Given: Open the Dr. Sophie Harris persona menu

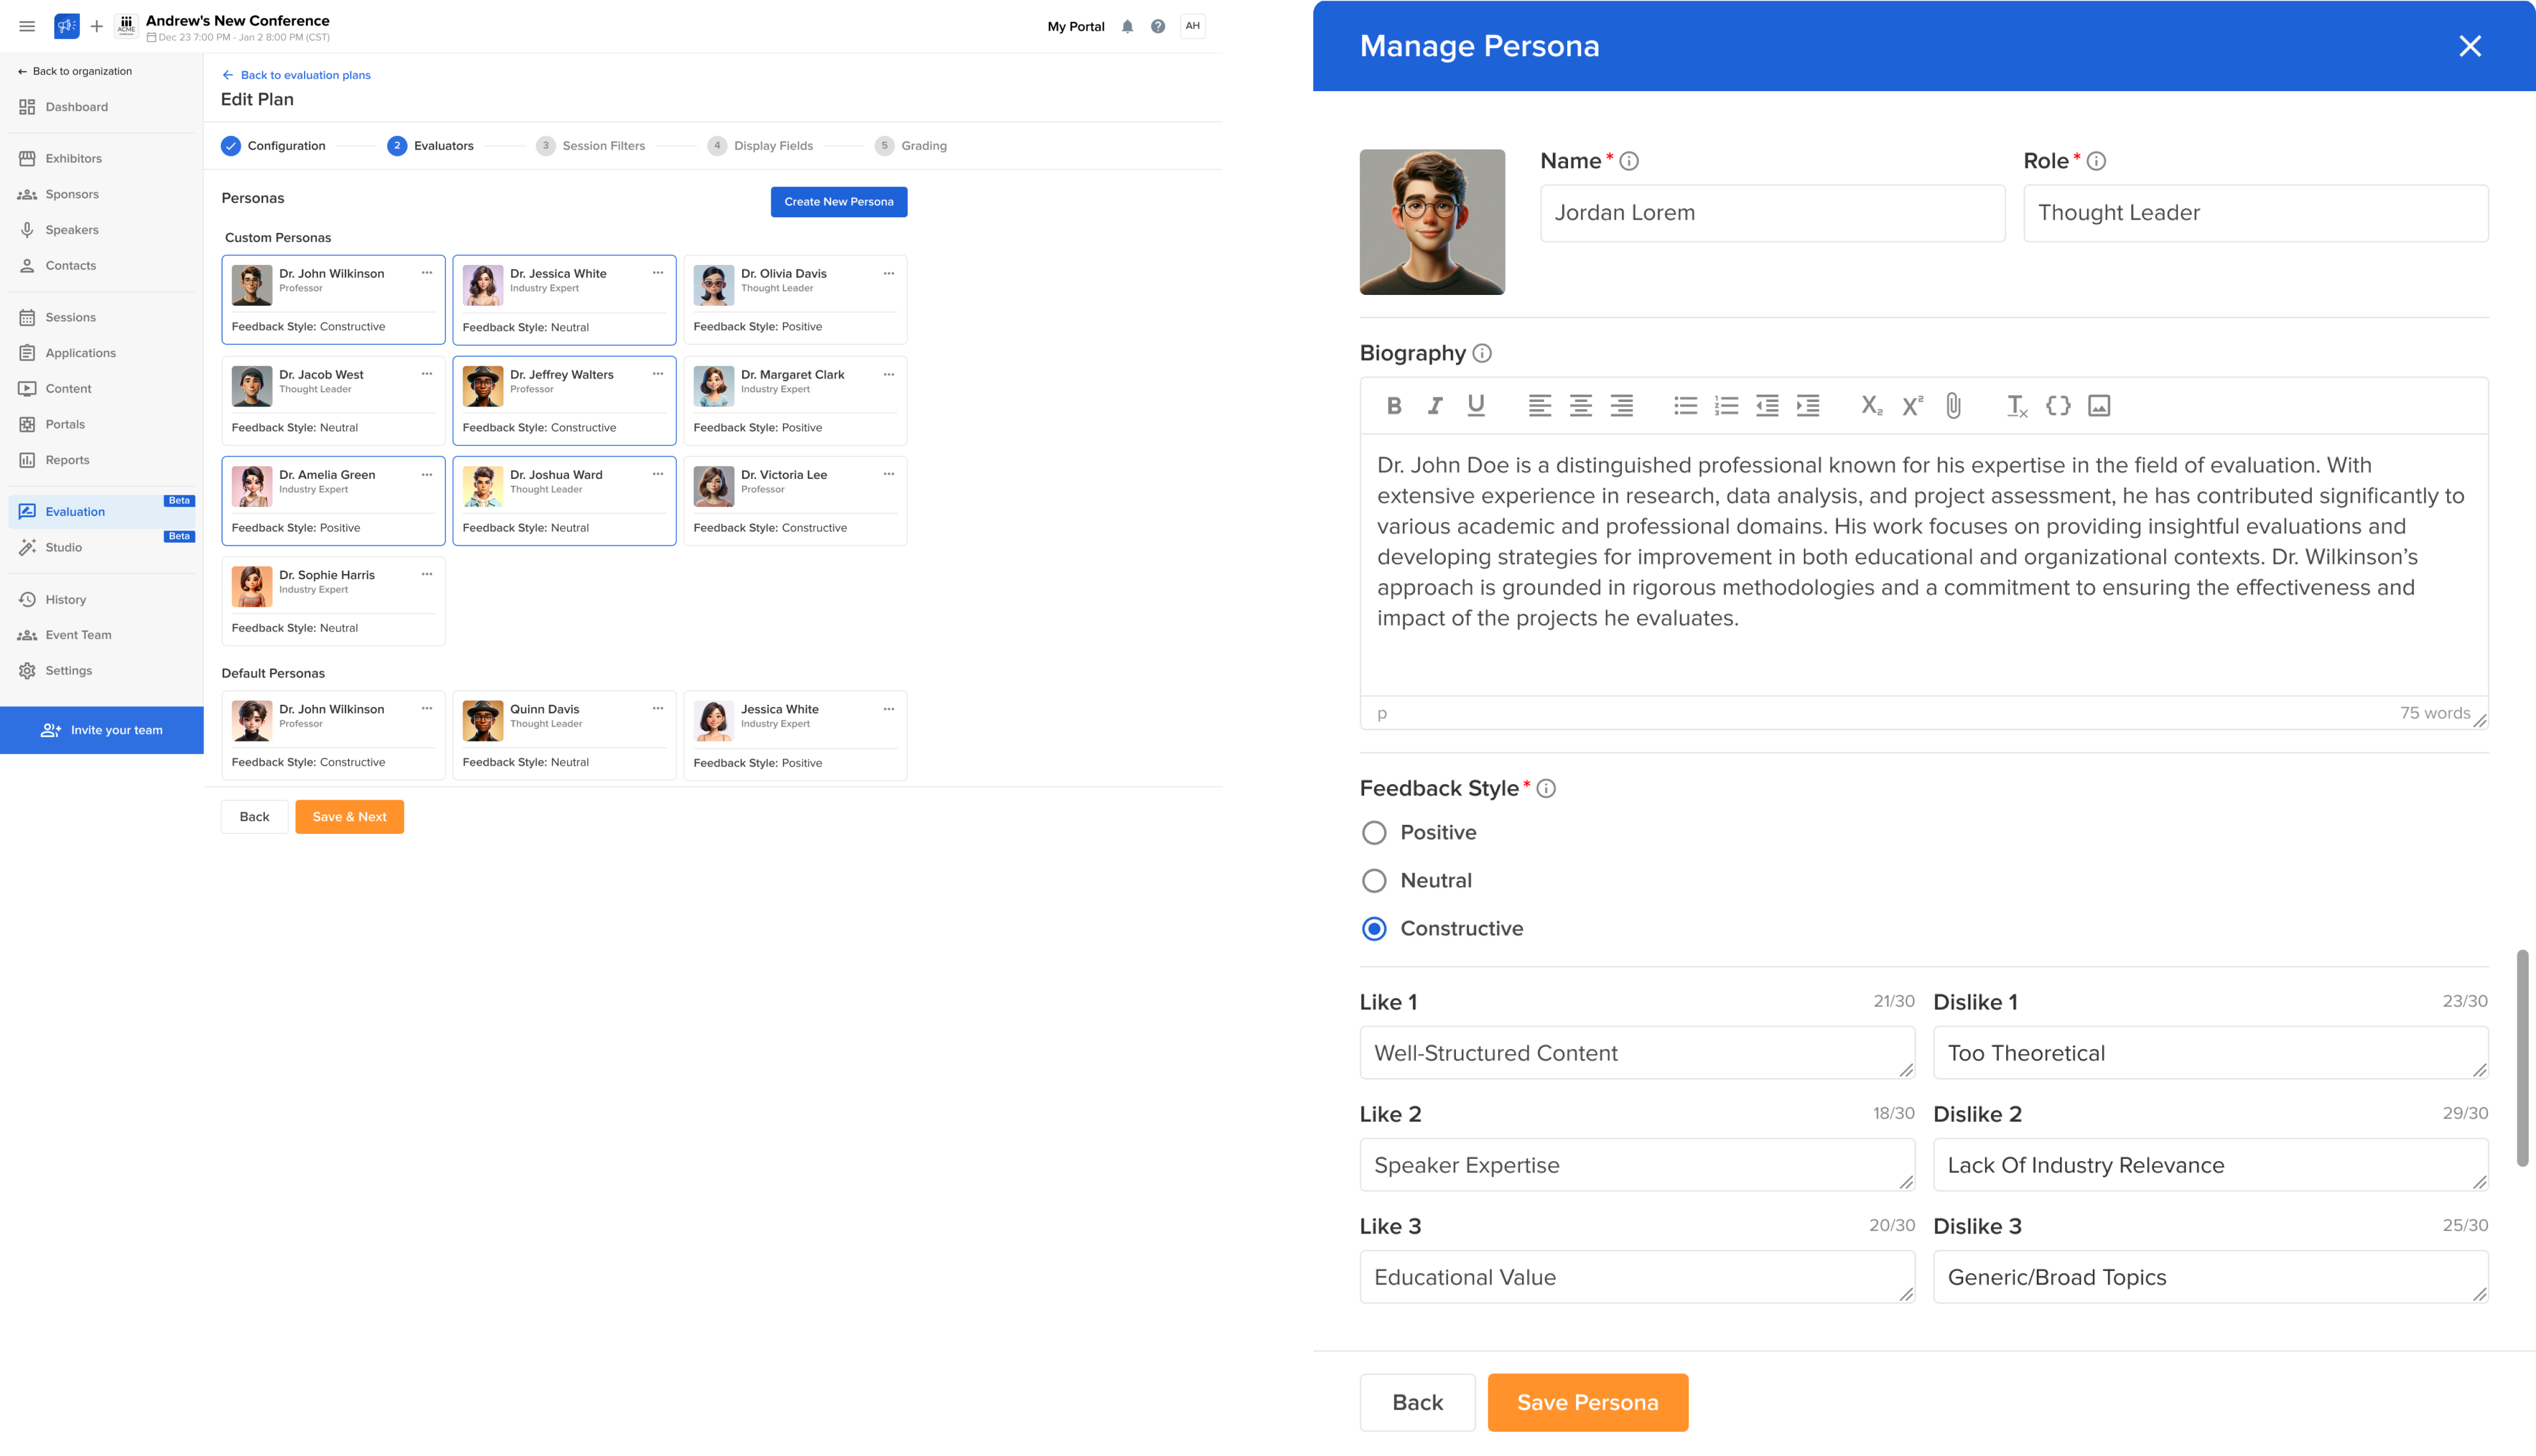Looking at the screenshot, I should point(426,573).
